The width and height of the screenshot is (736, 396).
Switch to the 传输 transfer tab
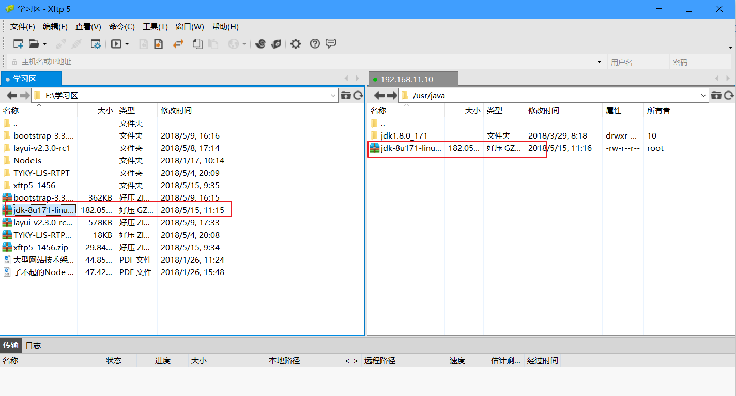coord(11,345)
